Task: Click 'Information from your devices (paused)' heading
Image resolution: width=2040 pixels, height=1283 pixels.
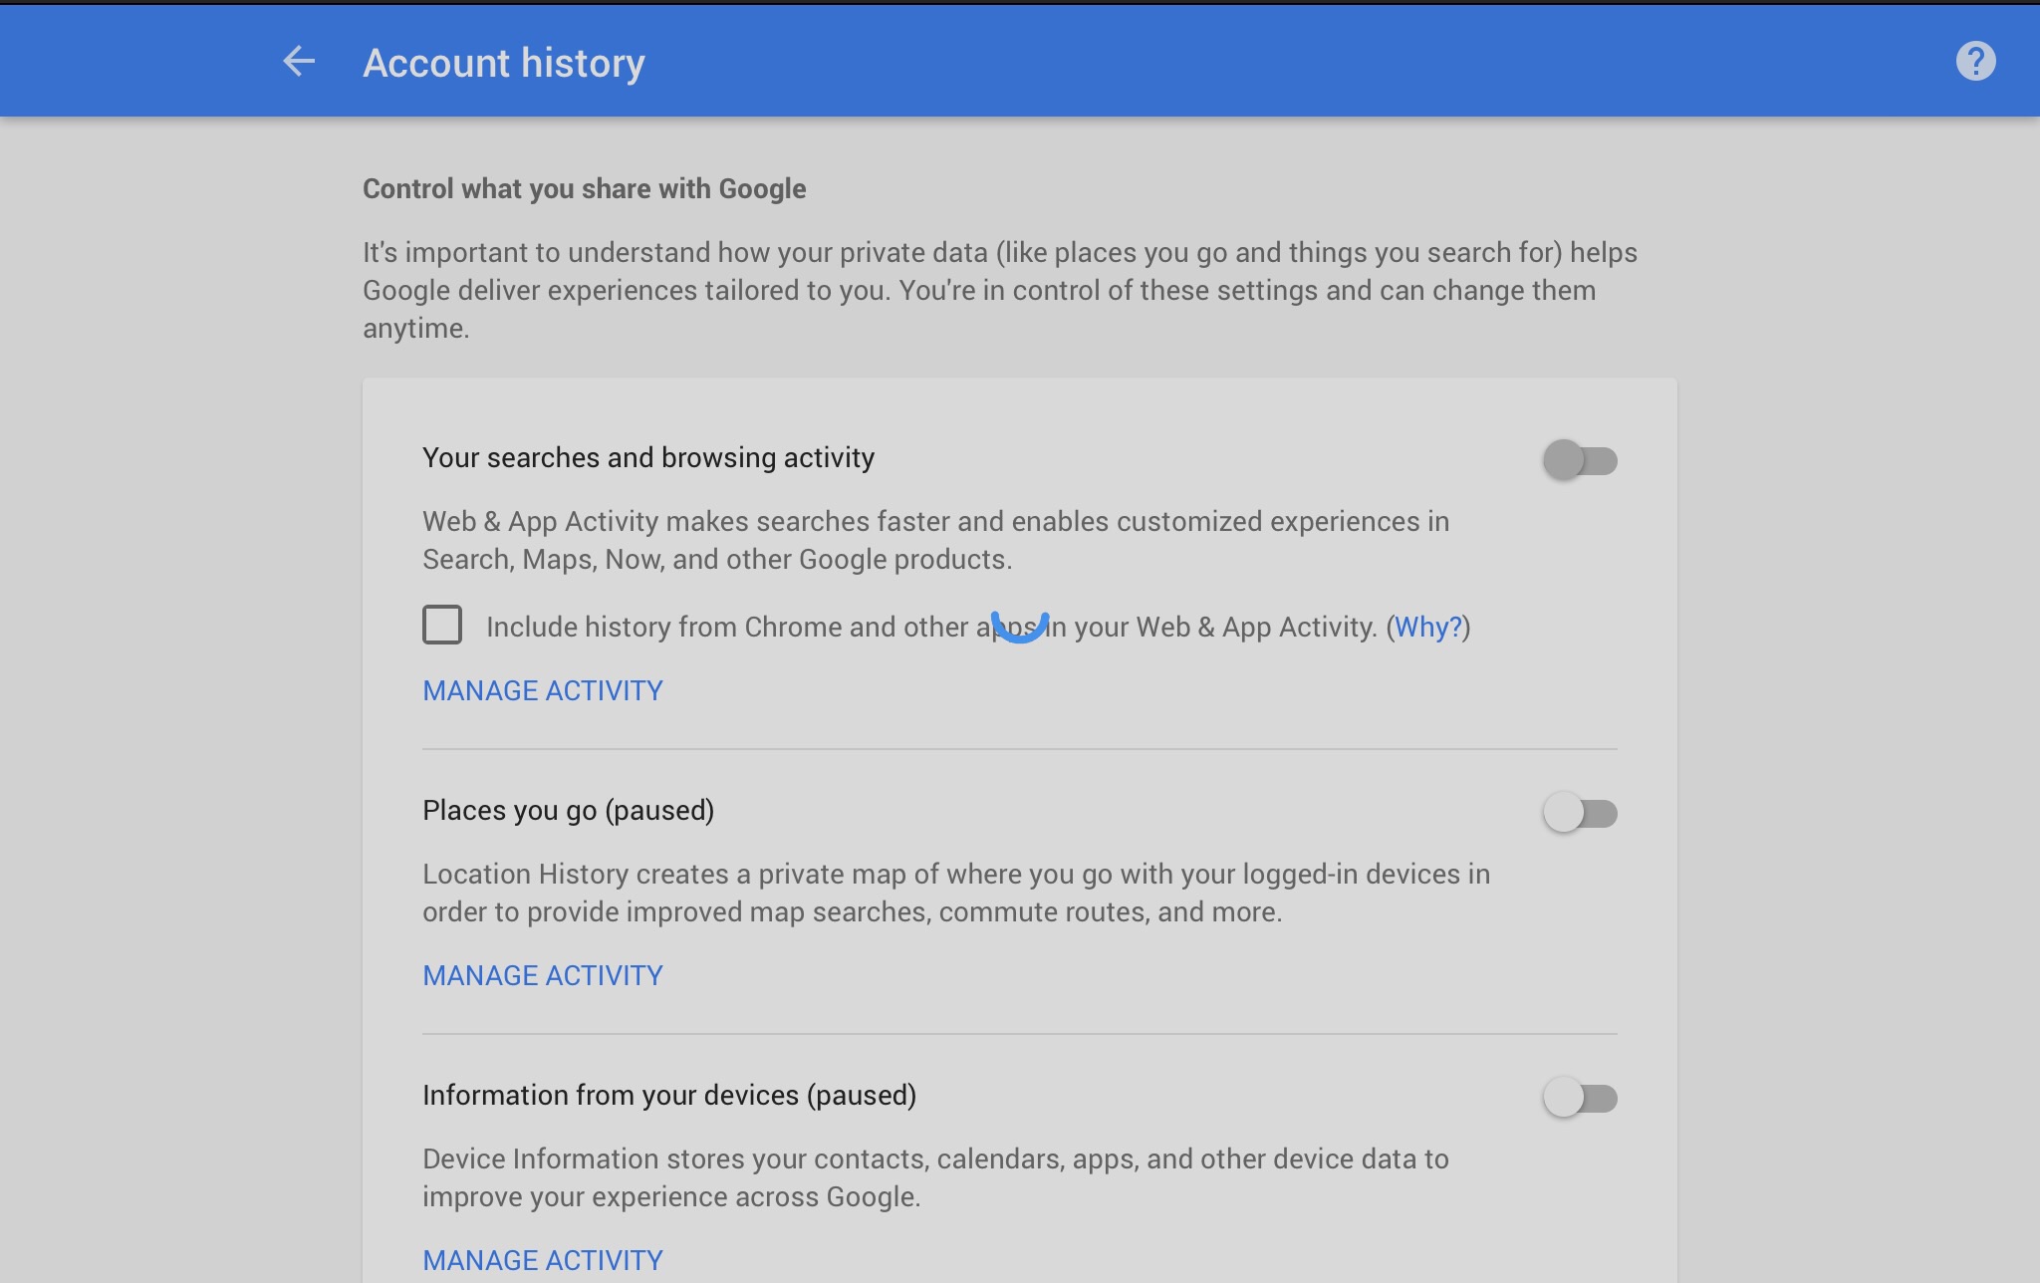Action: click(x=668, y=1095)
